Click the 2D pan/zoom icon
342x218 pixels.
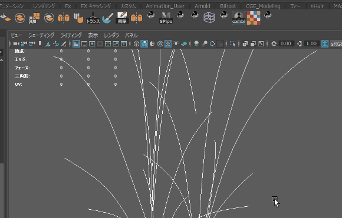coord(56,44)
